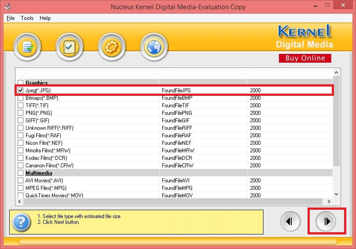Click the 2000 size in Kodac Films row
Screen dimensions: 356x249
click(255, 158)
